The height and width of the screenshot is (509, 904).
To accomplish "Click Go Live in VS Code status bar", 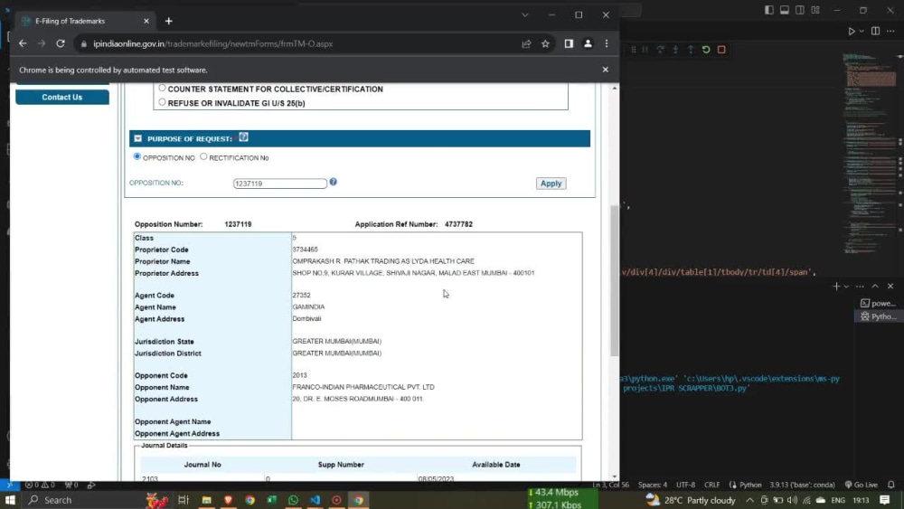I will 862,485.
